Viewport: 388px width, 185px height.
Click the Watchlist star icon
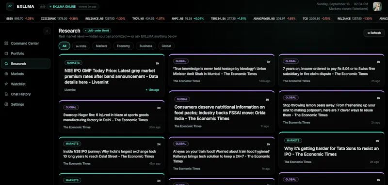6,84
